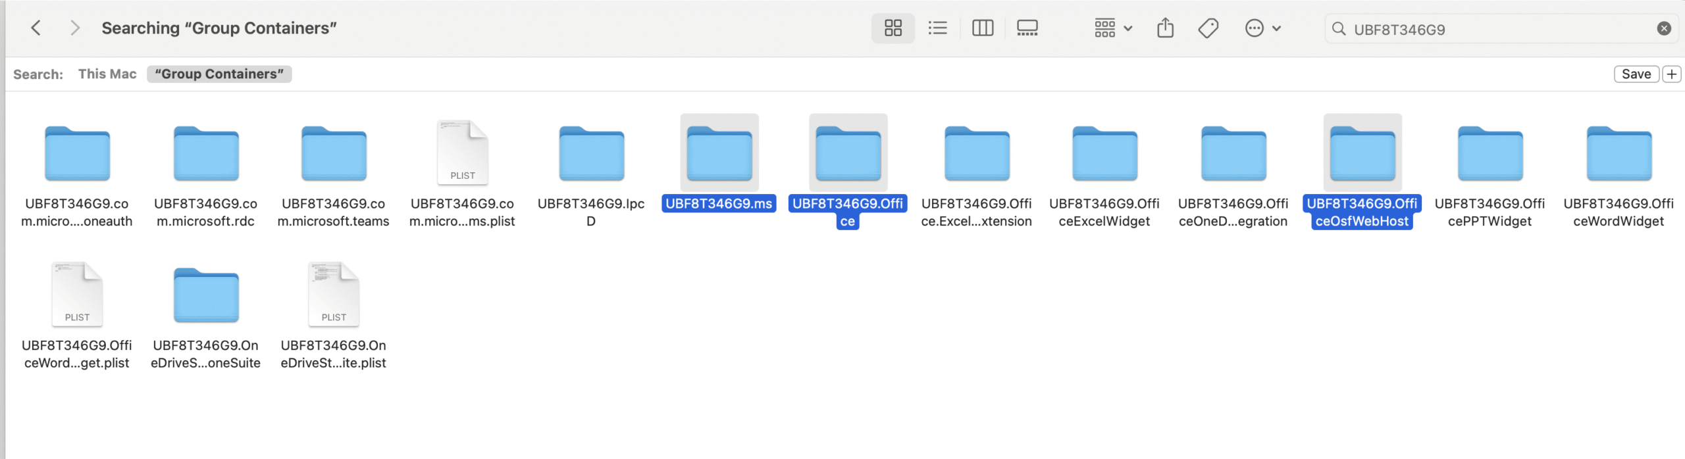Click the Tags icon
This screenshot has width=1685, height=459.
tap(1208, 28)
